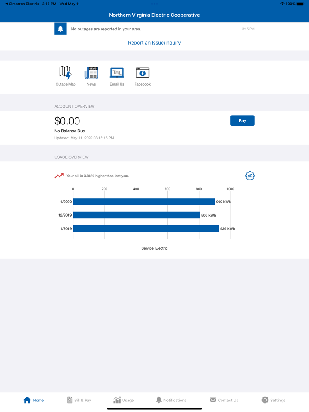Tap the 900 kWh label

(223, 202)
